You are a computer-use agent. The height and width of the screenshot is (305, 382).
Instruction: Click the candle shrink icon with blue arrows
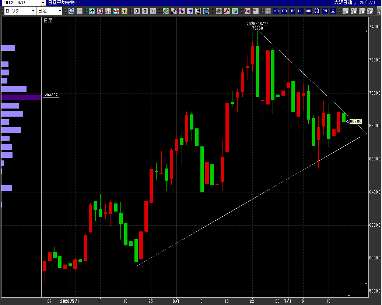(x=145, y=11)
